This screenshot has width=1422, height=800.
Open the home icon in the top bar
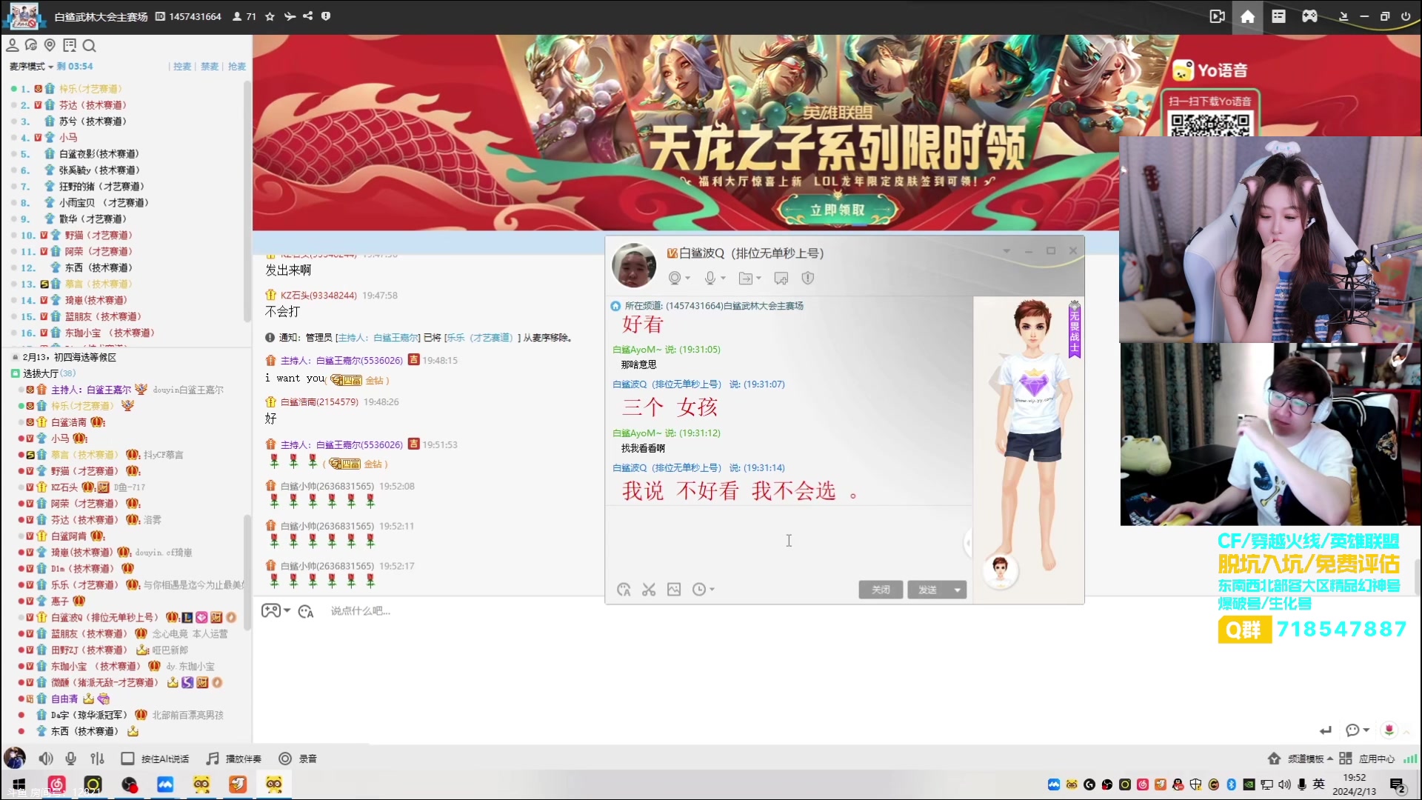pos(1248,16)
